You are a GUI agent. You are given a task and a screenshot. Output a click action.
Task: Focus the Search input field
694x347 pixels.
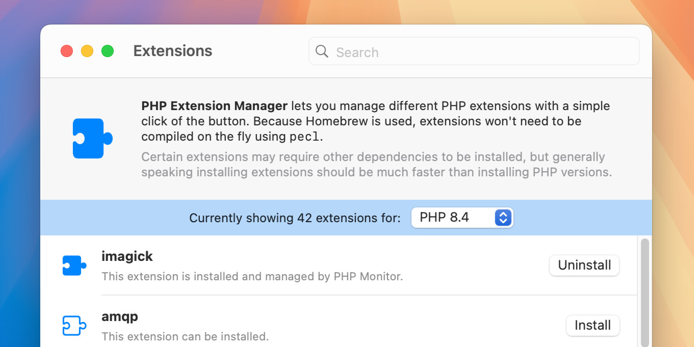(479, 52)
